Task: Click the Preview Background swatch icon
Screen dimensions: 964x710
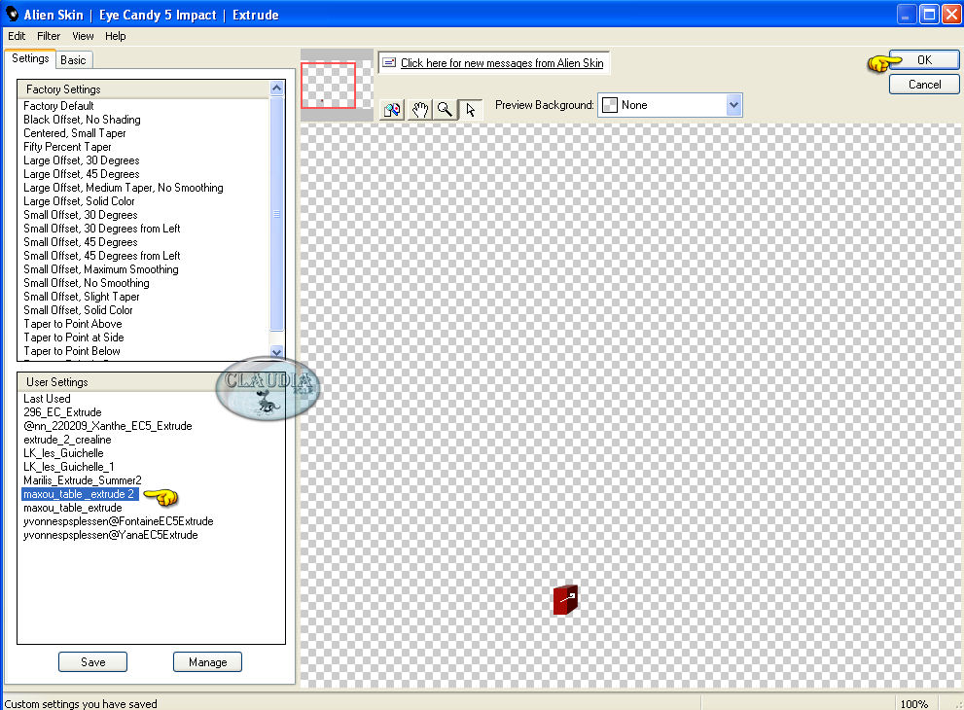Action: point(609,105)
